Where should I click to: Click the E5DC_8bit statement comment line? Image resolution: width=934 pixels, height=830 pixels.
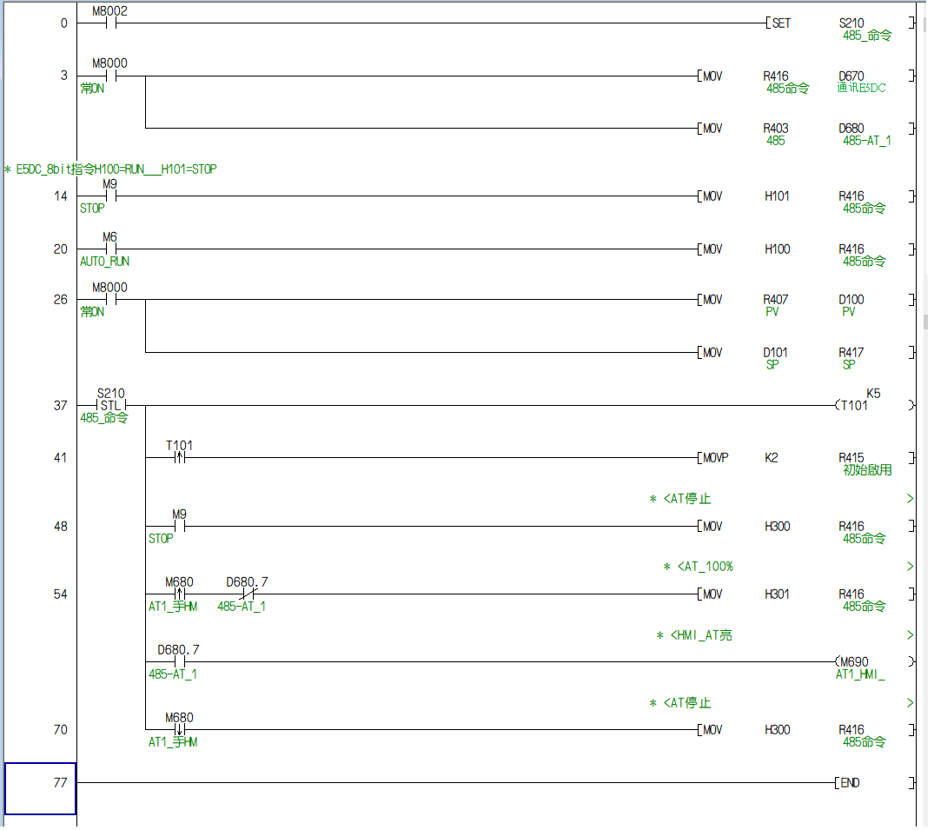[x=111, y=169]
